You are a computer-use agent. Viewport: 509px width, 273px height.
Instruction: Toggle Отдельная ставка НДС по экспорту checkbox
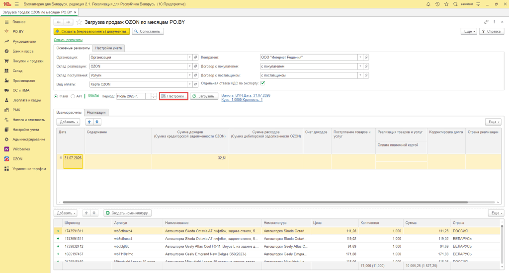[x=262, y=83]
